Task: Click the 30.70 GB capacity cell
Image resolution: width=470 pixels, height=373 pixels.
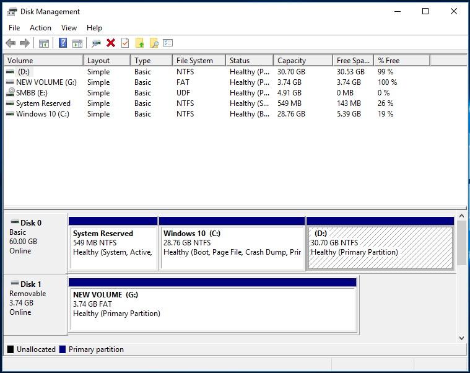Action: click(x=291, y=72)
